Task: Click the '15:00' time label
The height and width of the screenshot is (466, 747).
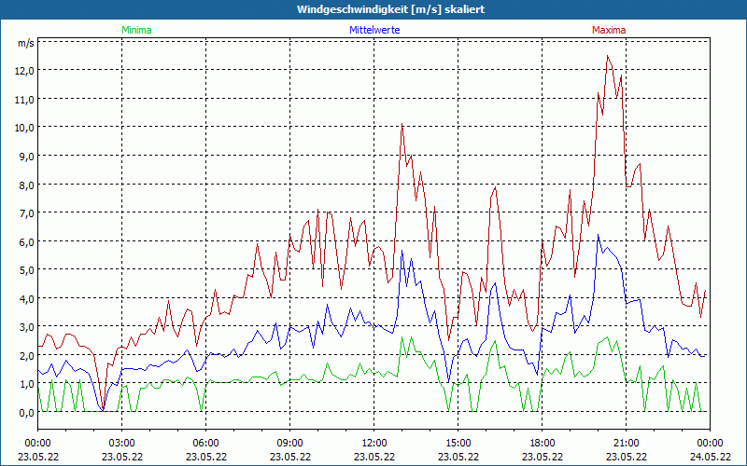Action: point(458,444)
